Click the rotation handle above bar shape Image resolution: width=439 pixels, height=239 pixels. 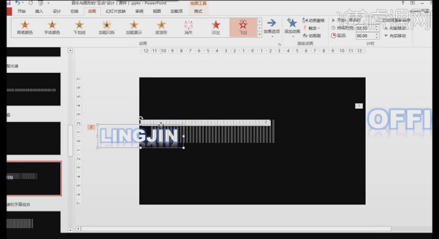pos(141,118)
